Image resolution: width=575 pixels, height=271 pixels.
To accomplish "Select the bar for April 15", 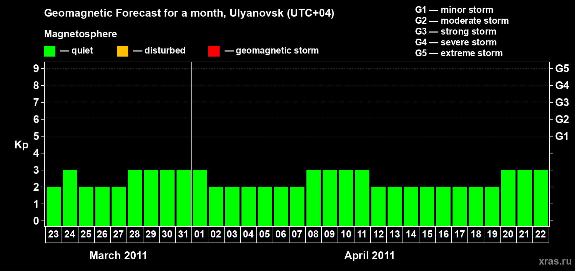I will pyautogui.click(x=427, y=206).
